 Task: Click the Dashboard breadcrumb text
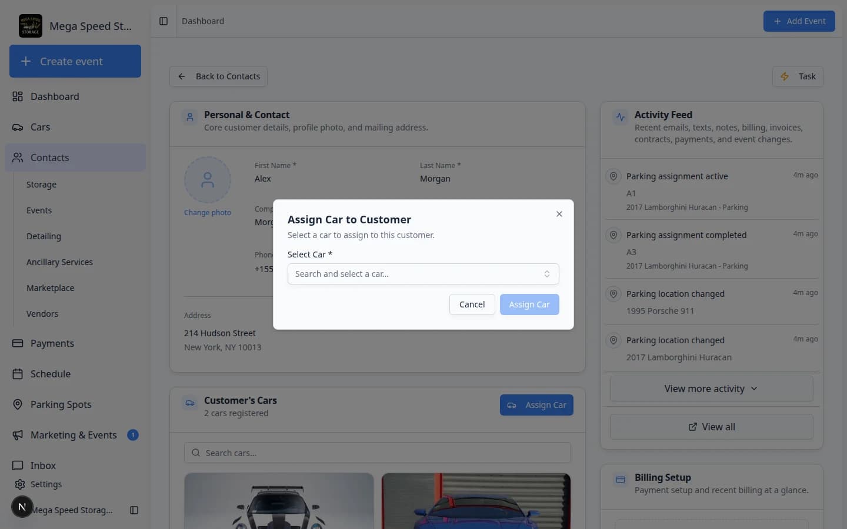tap(203, 21)
